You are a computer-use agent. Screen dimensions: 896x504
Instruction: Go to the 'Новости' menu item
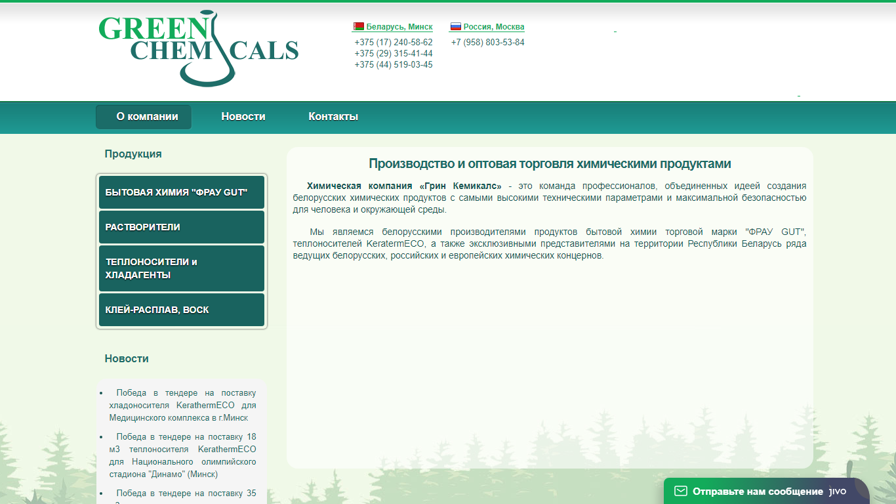pyautogui.click(x=243, y=117)
